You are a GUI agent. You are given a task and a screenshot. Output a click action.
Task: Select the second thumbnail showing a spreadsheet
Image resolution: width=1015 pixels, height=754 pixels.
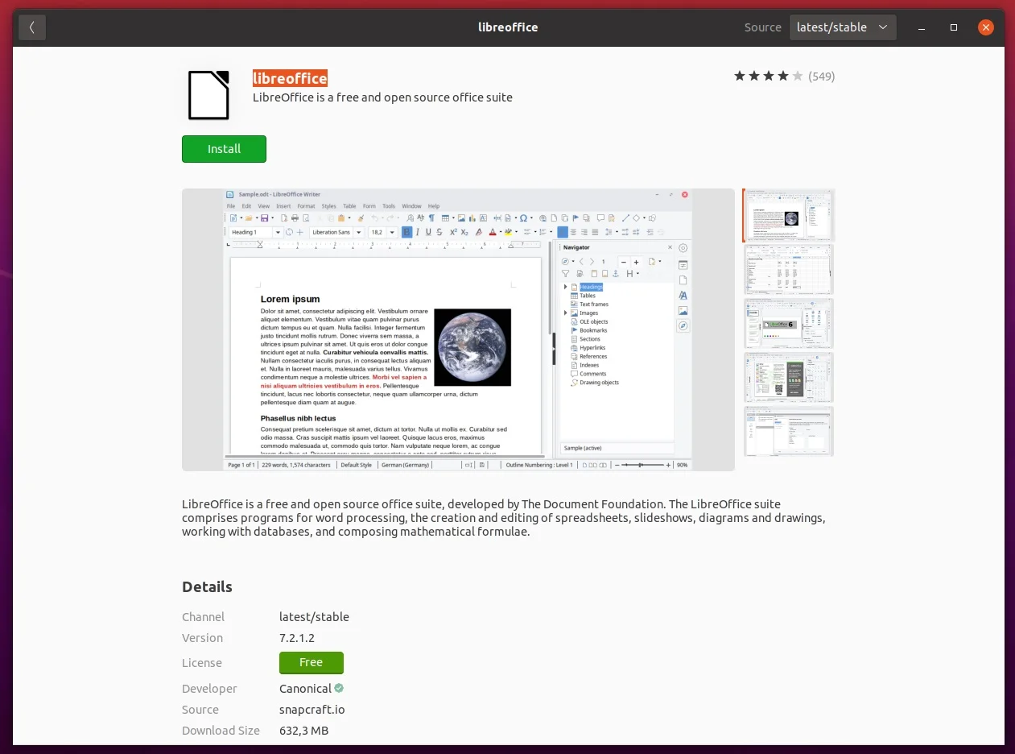pyautogui.click(x=789, y=270)
